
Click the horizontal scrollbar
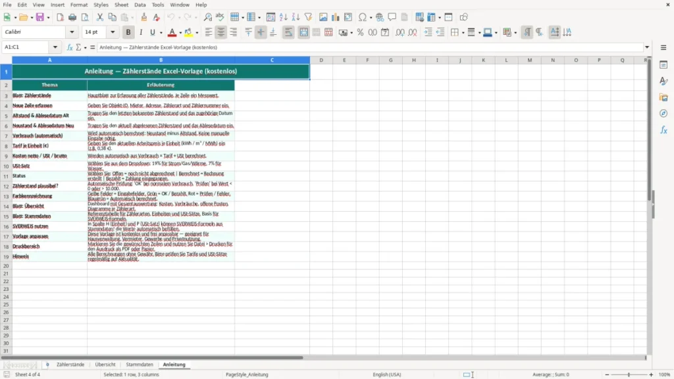(152, 357)
